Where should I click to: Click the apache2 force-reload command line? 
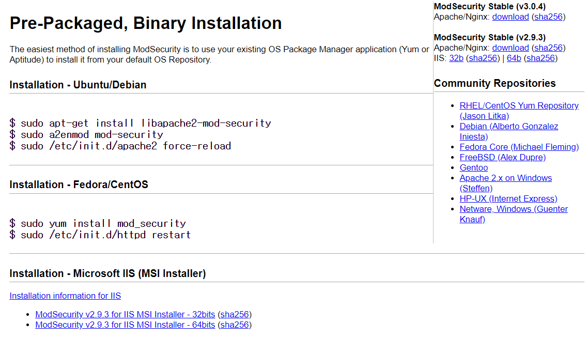click(x=120, y=146)
